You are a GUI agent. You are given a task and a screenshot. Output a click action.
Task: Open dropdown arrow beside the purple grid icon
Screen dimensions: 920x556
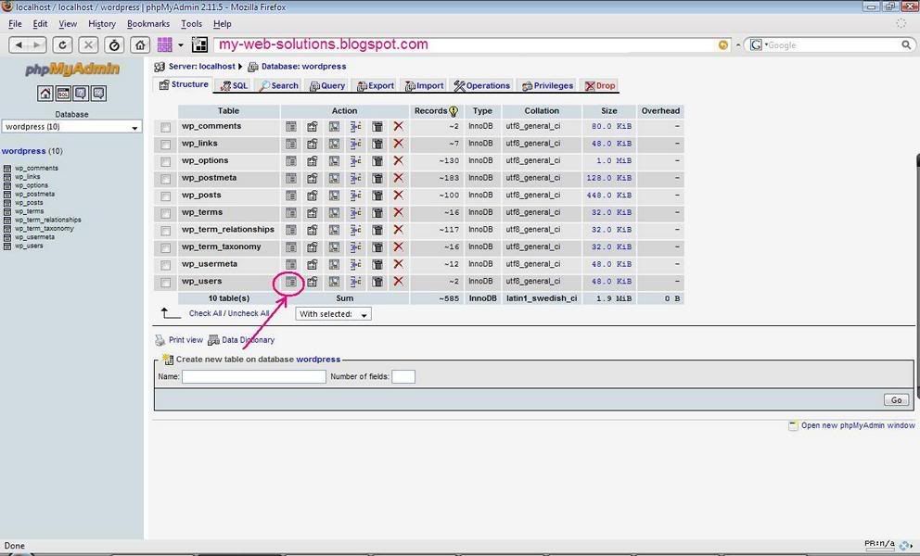[x=181, y=44]
